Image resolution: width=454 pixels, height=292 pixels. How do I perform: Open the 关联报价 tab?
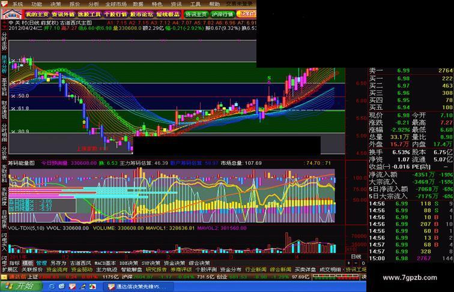point(32,270)
